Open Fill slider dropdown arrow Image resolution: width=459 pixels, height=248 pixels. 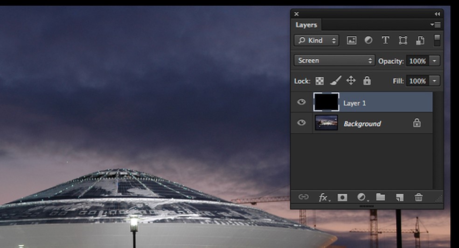click(x=434, y=81)
